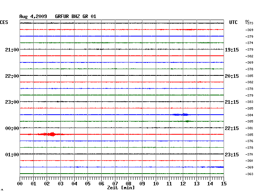Image resolution: width=255 pixels, height=194 pixels.
Task: Select the "22:00" local time label
Action: [12, 76]
